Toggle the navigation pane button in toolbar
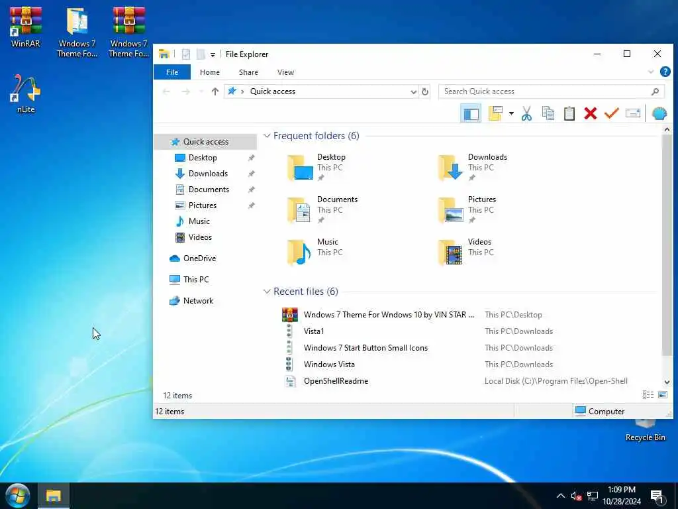Screen dimensions: 678x509 pos(471,114)
